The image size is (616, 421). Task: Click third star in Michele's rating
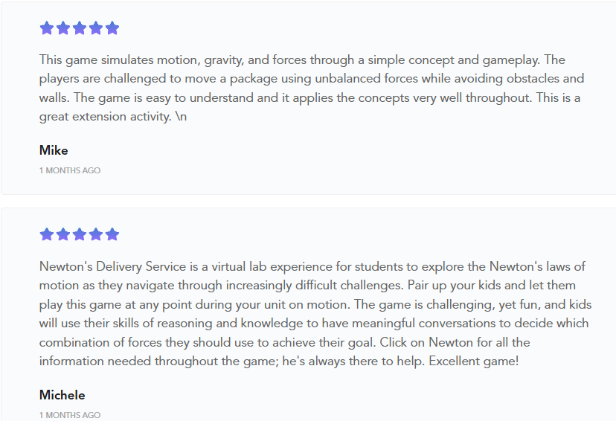click(80, 234)
